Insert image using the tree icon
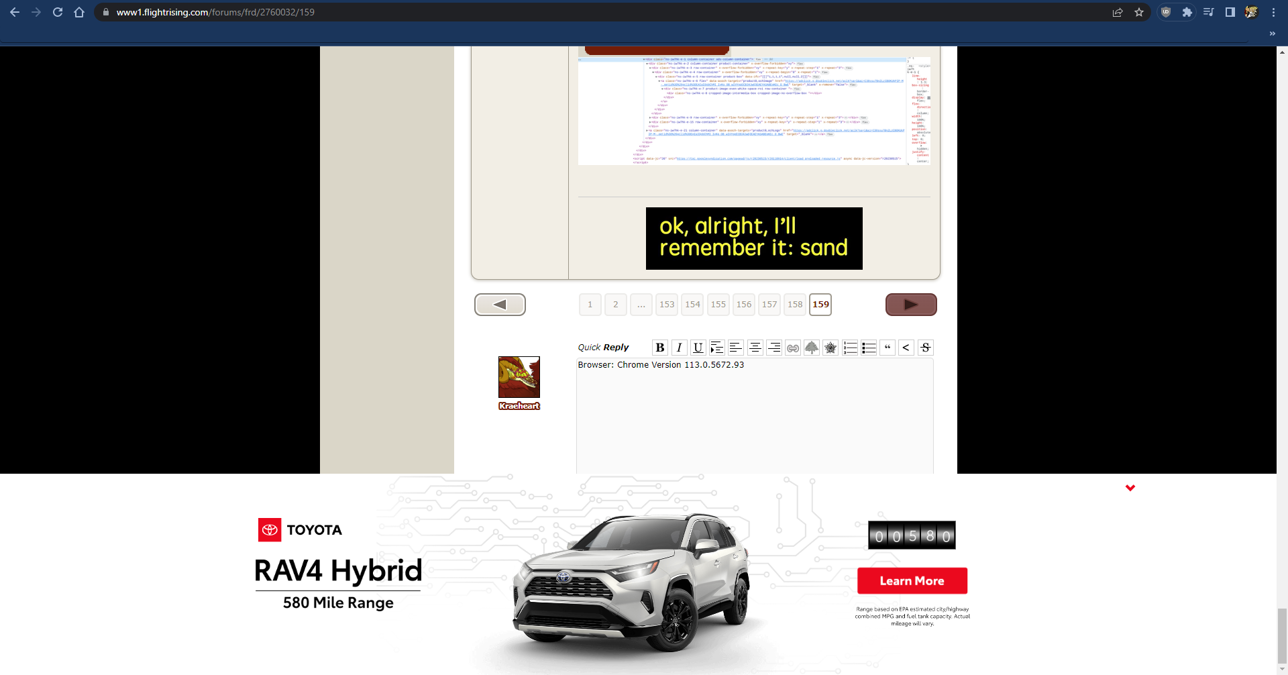The height and width of the screenshot is (675, 1288). click(x=812, y=348)
